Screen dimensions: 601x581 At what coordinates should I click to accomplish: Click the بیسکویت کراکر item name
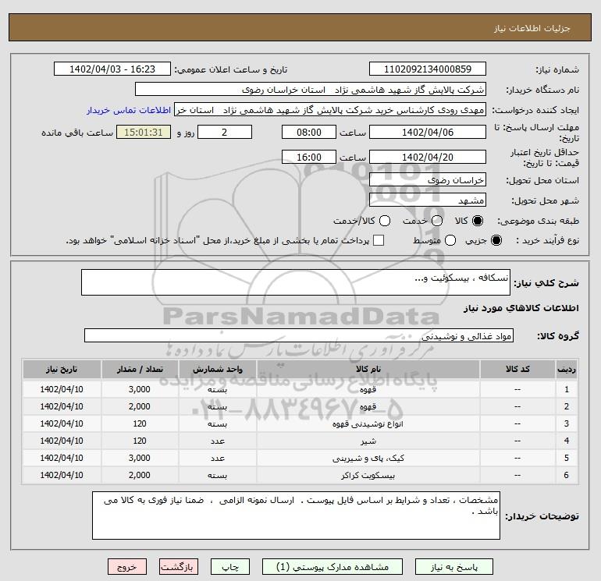[368, 475]
